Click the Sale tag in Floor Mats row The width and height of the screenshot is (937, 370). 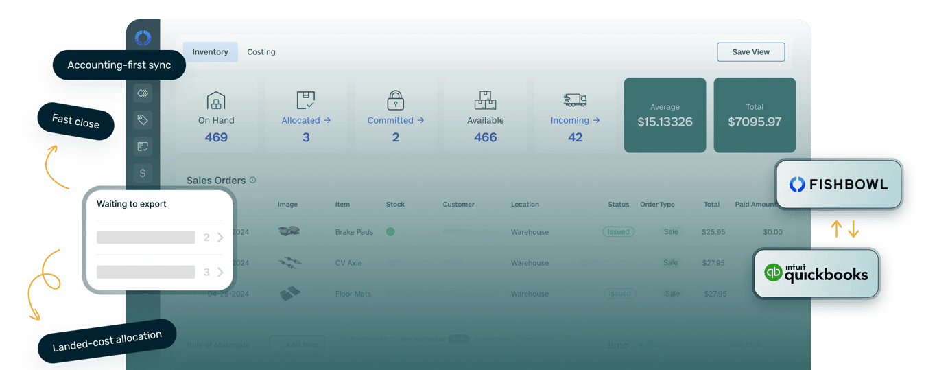pos(672,293)
